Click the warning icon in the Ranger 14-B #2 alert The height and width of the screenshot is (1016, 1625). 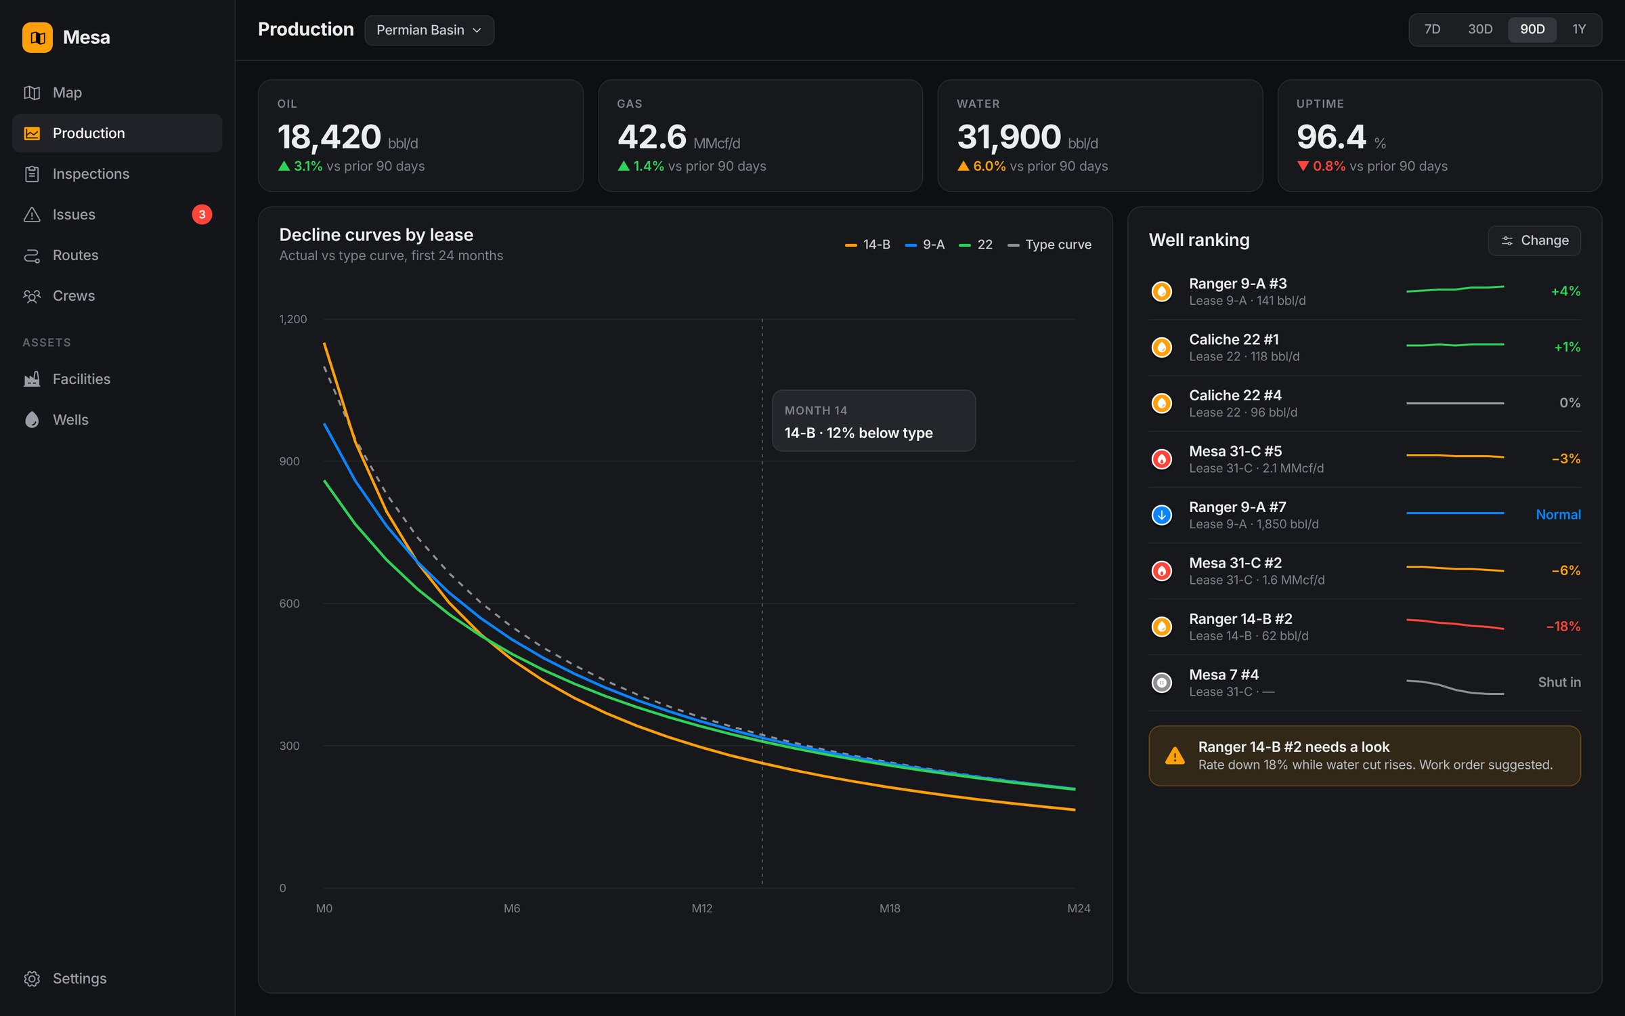tap(1175, 756)
